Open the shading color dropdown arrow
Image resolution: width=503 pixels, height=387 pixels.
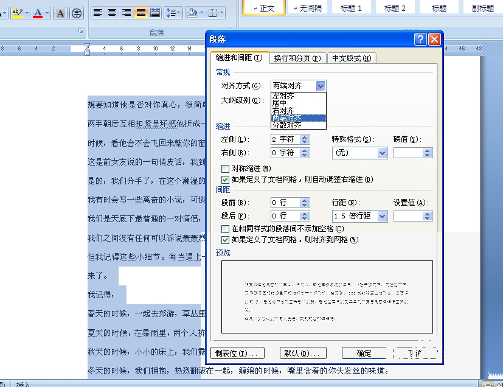201,13
